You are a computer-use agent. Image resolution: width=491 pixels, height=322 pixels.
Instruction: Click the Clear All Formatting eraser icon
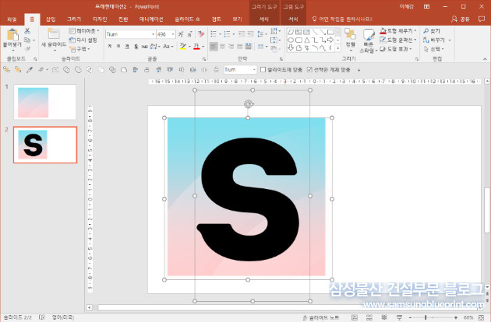point(200,33)
